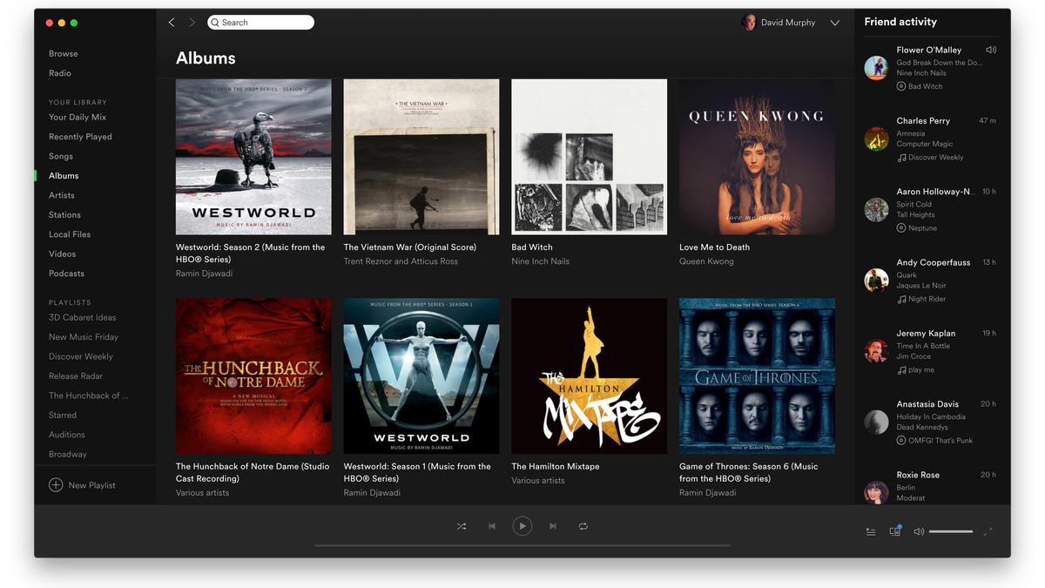Viewport: 1045px width, 588px height.
Task: Toggle shuffle playback
Action: (462, 526)
